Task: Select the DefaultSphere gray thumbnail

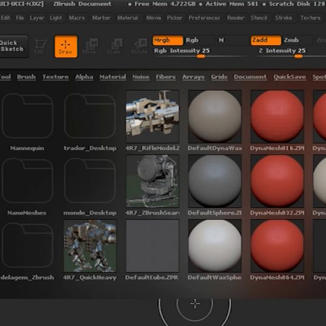Action: [x=215, y=181]
